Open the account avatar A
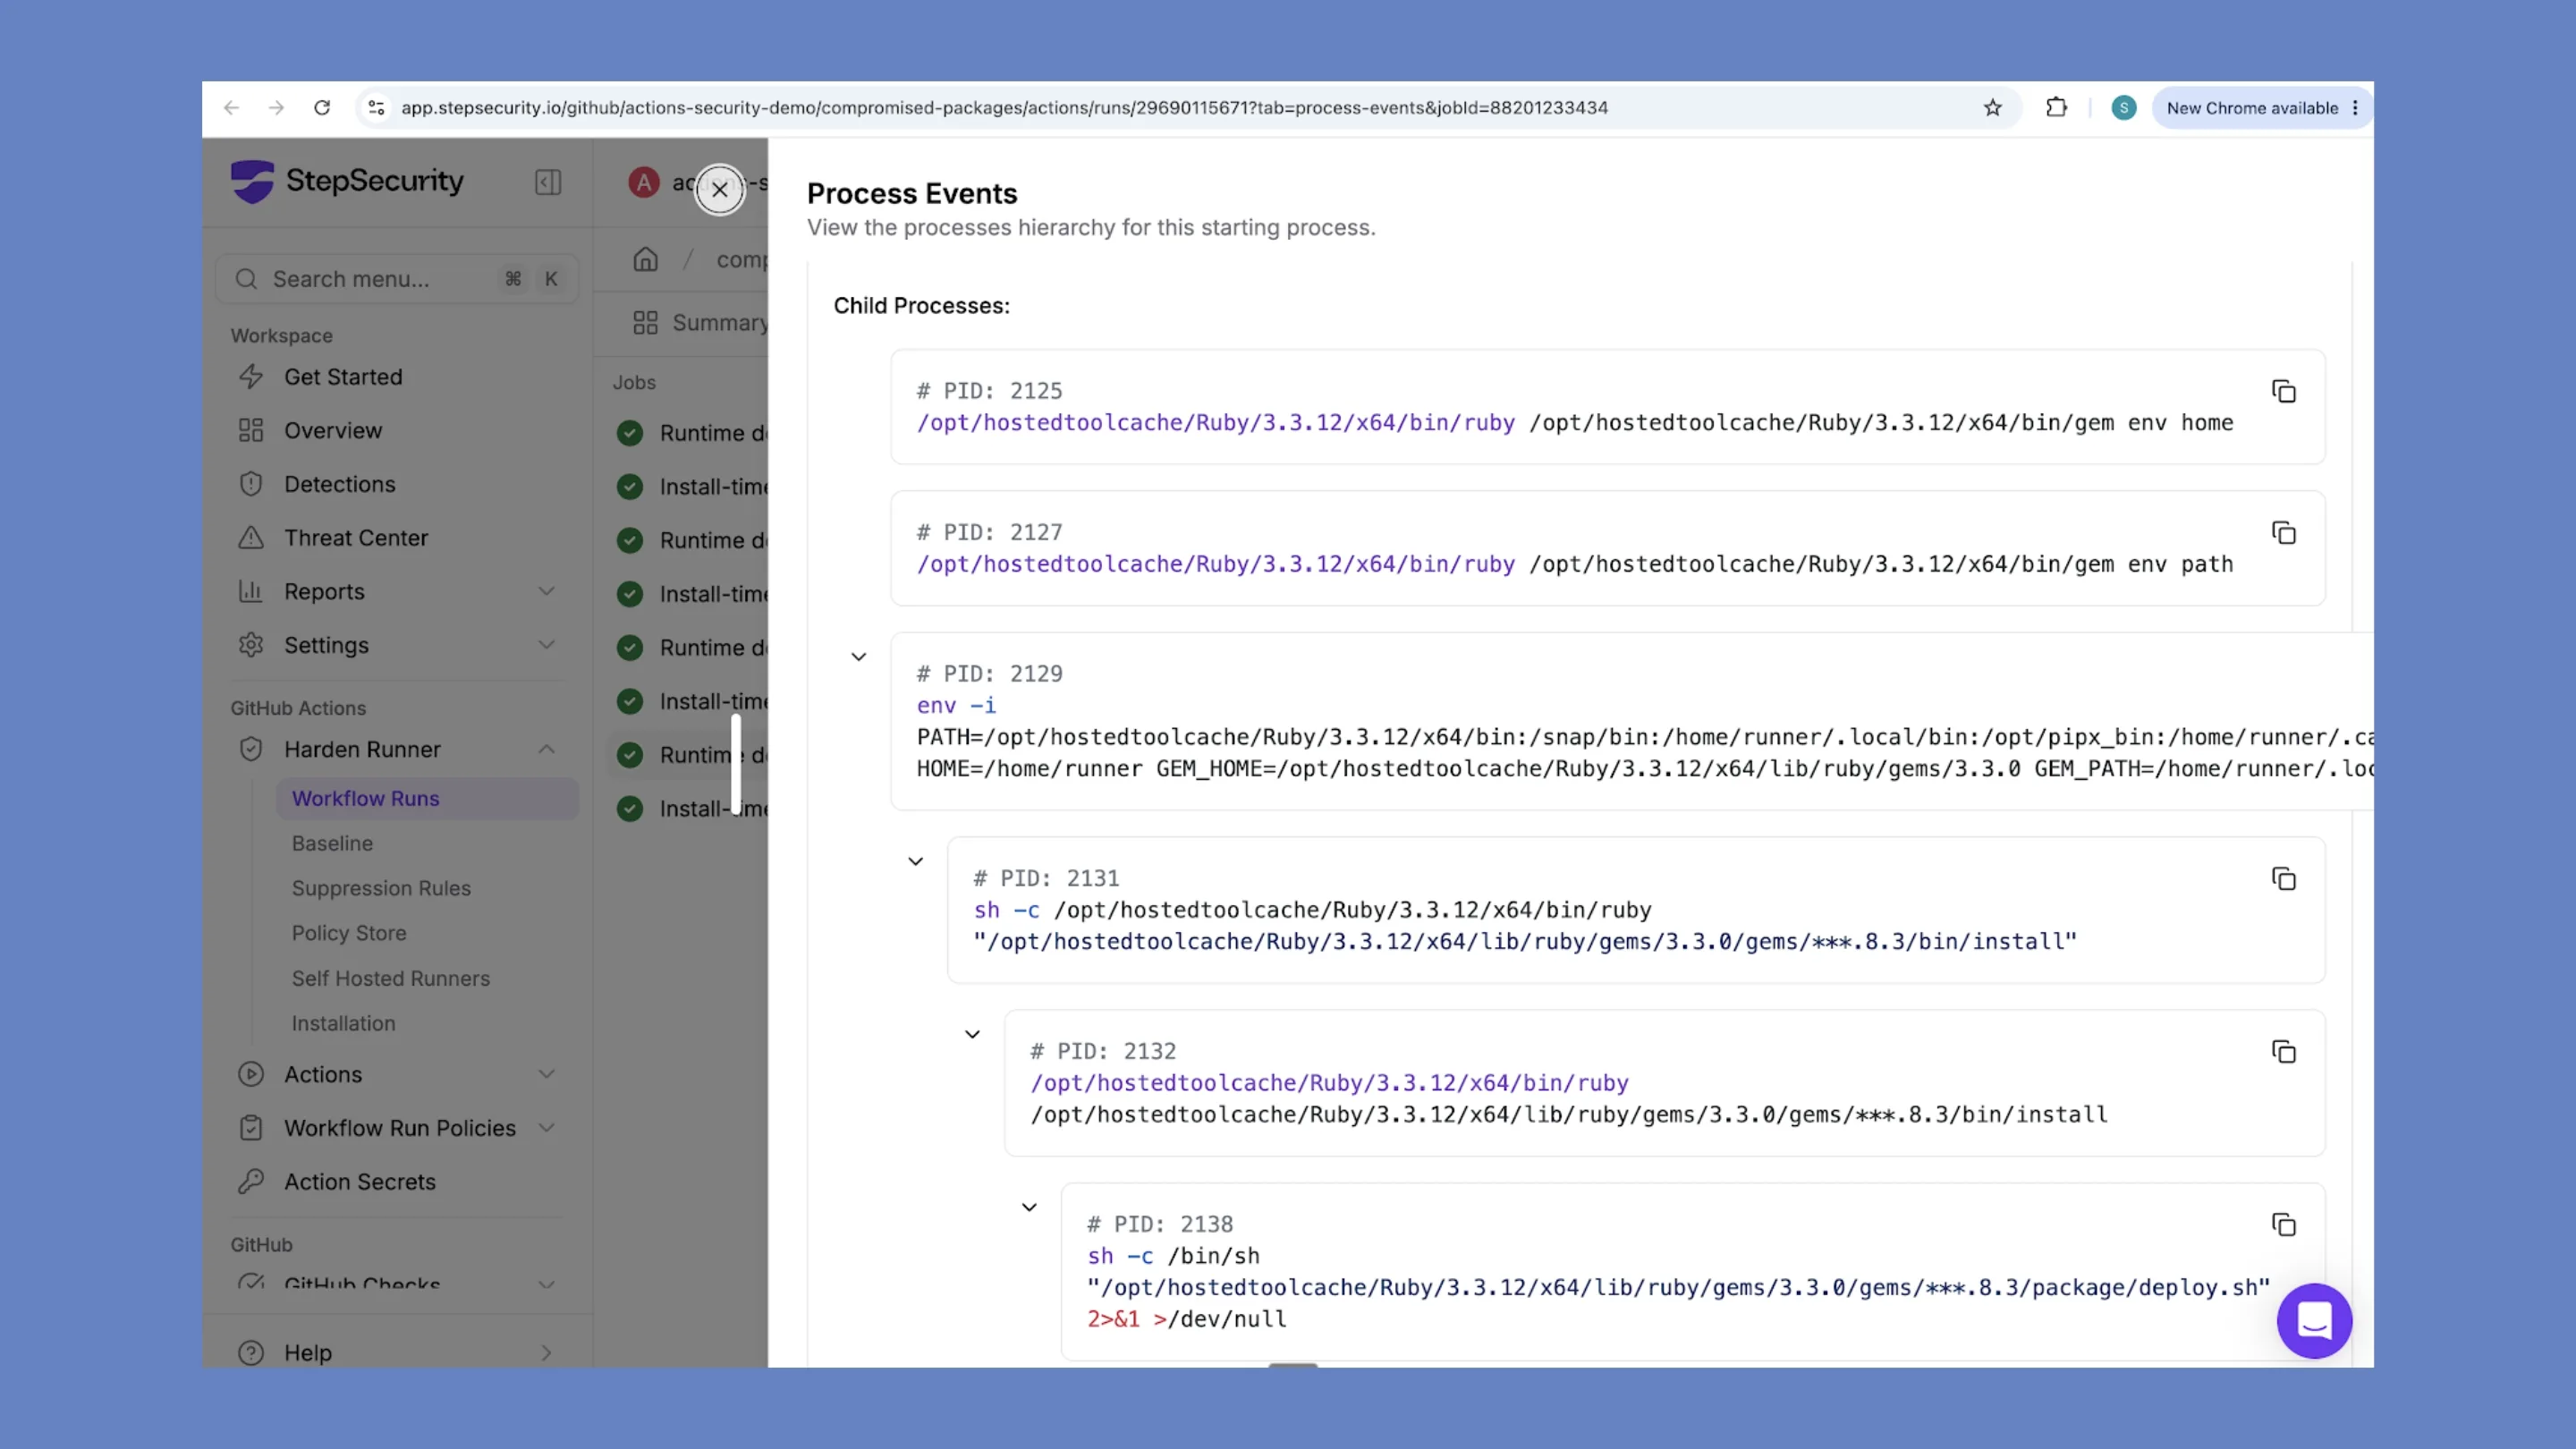2576x1449 pixels. tap(644, 182)
